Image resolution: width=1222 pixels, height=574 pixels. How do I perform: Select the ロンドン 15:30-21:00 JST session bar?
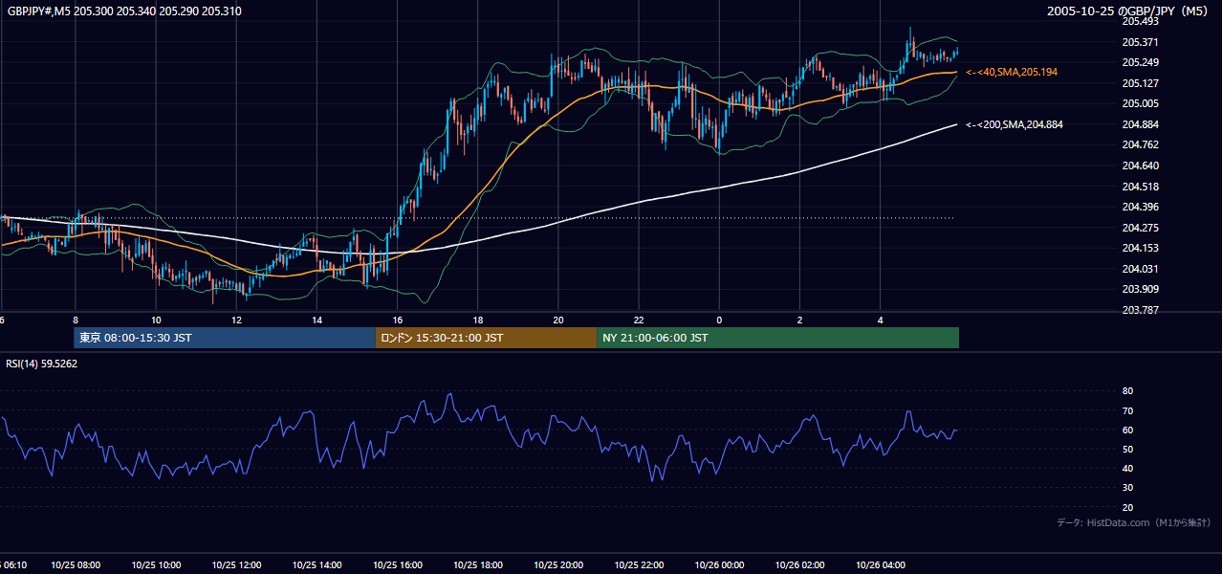486,338
